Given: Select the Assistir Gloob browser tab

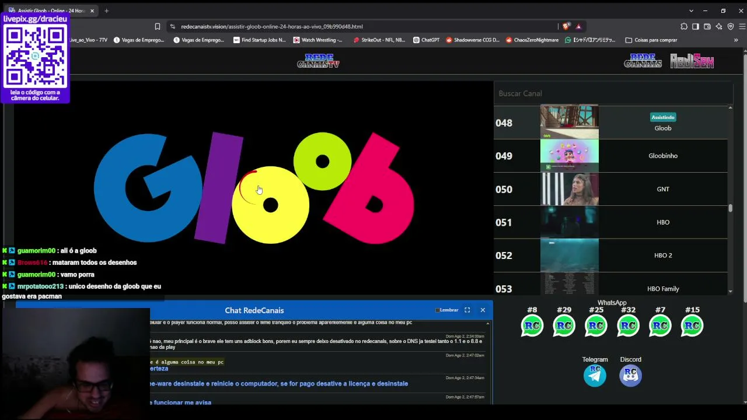Looking at the screenshot, I should pos(51,10).
